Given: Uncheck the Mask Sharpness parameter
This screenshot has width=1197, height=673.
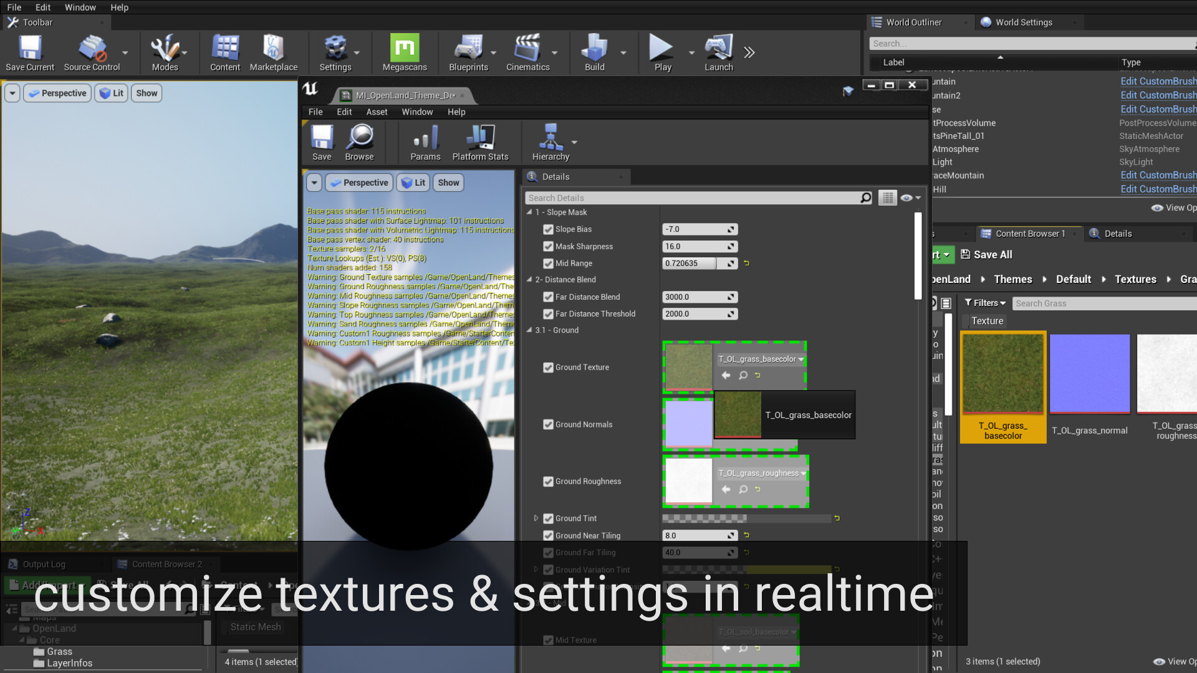Looking at the screenshot, I should (548, 246).
